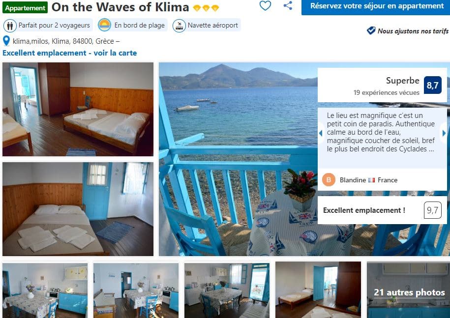Open the twin beds bedroom photo
This screenshot has height=318, width=450.
(x=78, y=109)
